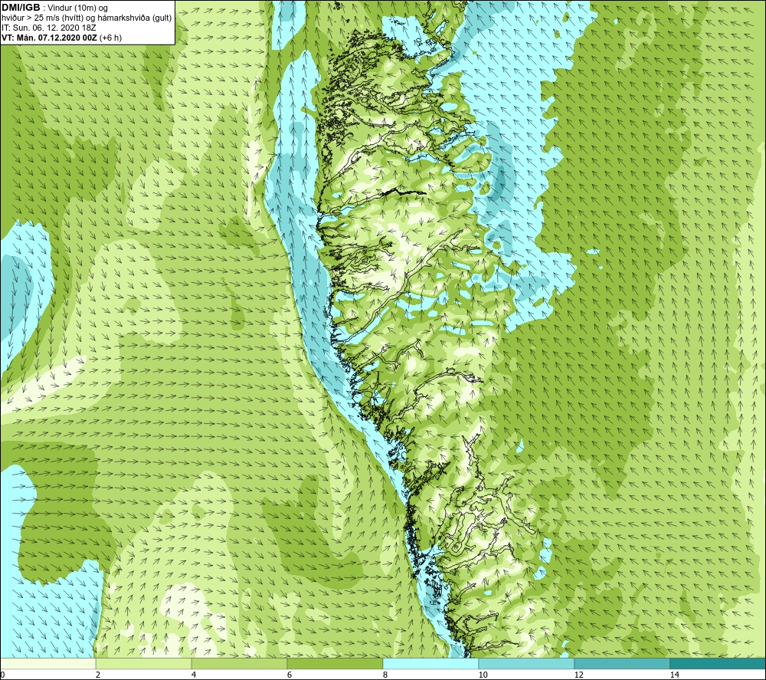This screenshot has height=680, width=766.
Task: Click the 6–8 m/s darker green legend swatch
Action: pos(335,664)
